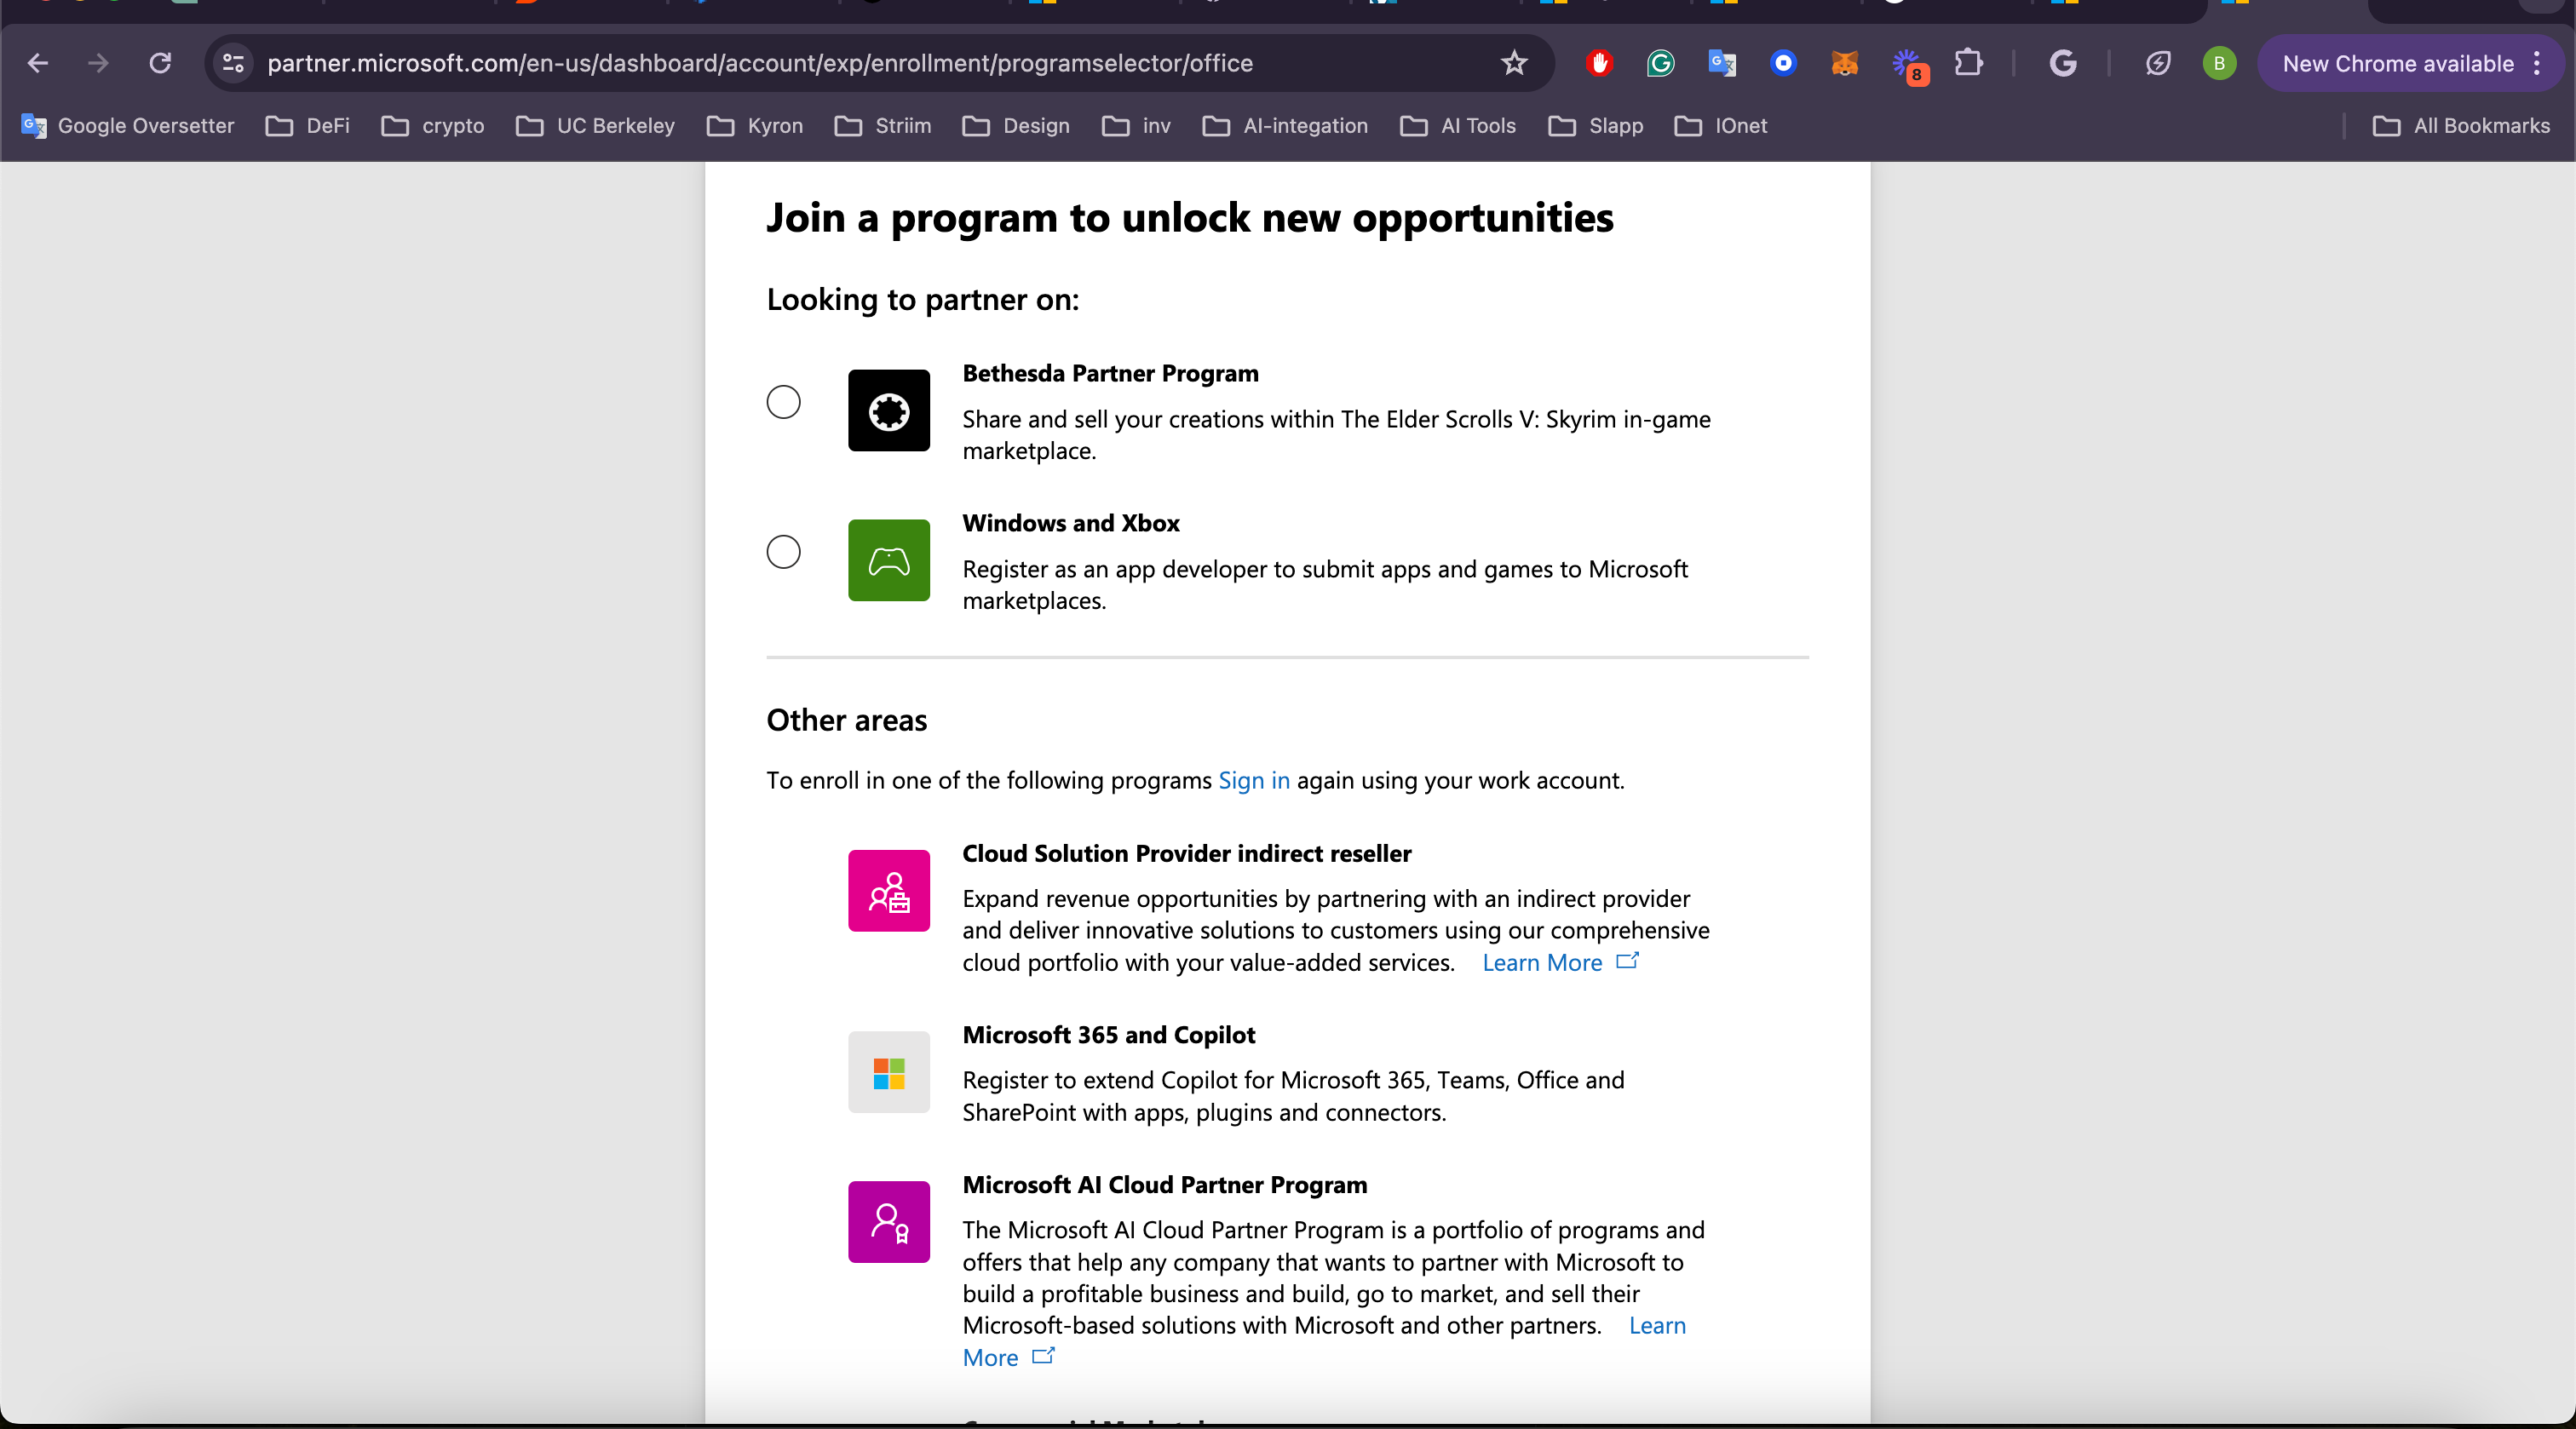The height and width of the screenshot is (1429, 2576).
Task: Click the green Windows and Xbox controller icon
Action: point(888,560)
